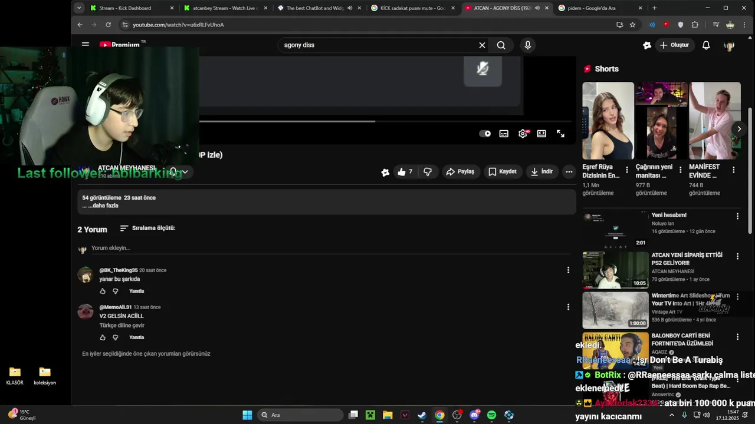This screenshot has height=424, width=755.
Task: Open Chrome three-dot menu
Action: (x=745, y=25)
